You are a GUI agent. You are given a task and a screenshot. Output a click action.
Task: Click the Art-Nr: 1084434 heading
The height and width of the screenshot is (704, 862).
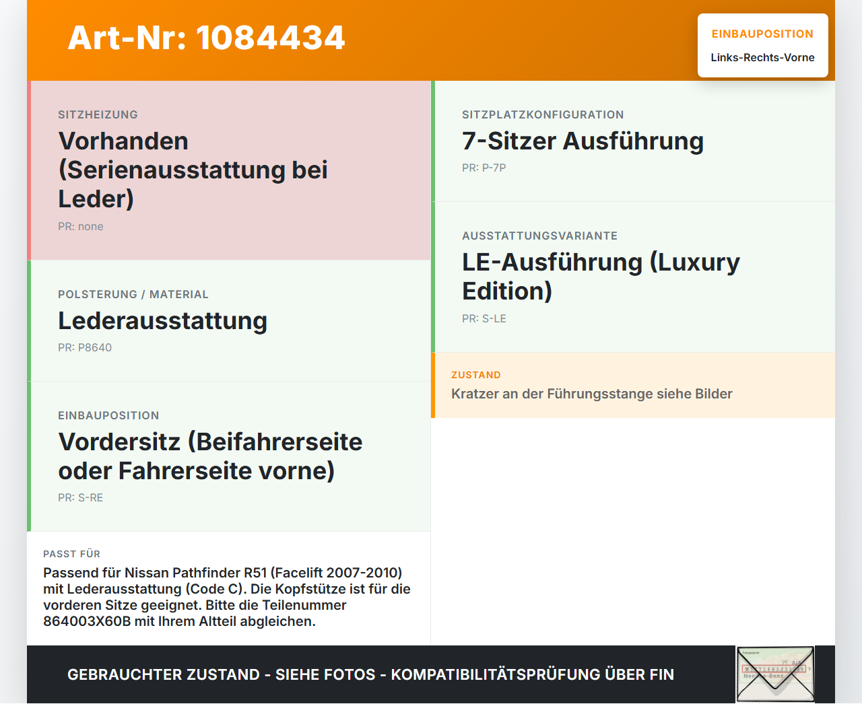[207, 38]
